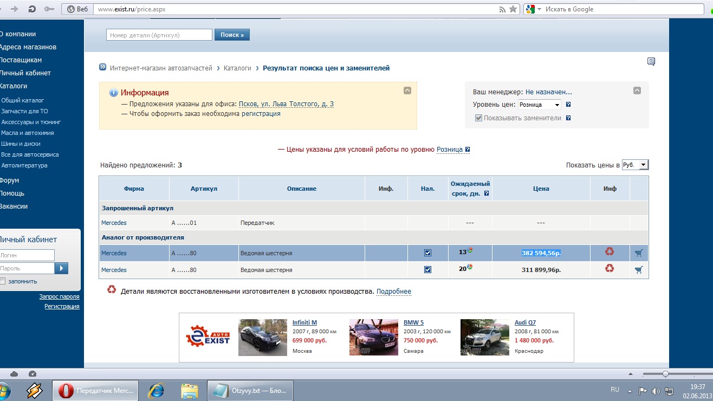Toggle the запомнить checkbox
The height and width of the screenshot is (401, 713).
pos(3,281)
